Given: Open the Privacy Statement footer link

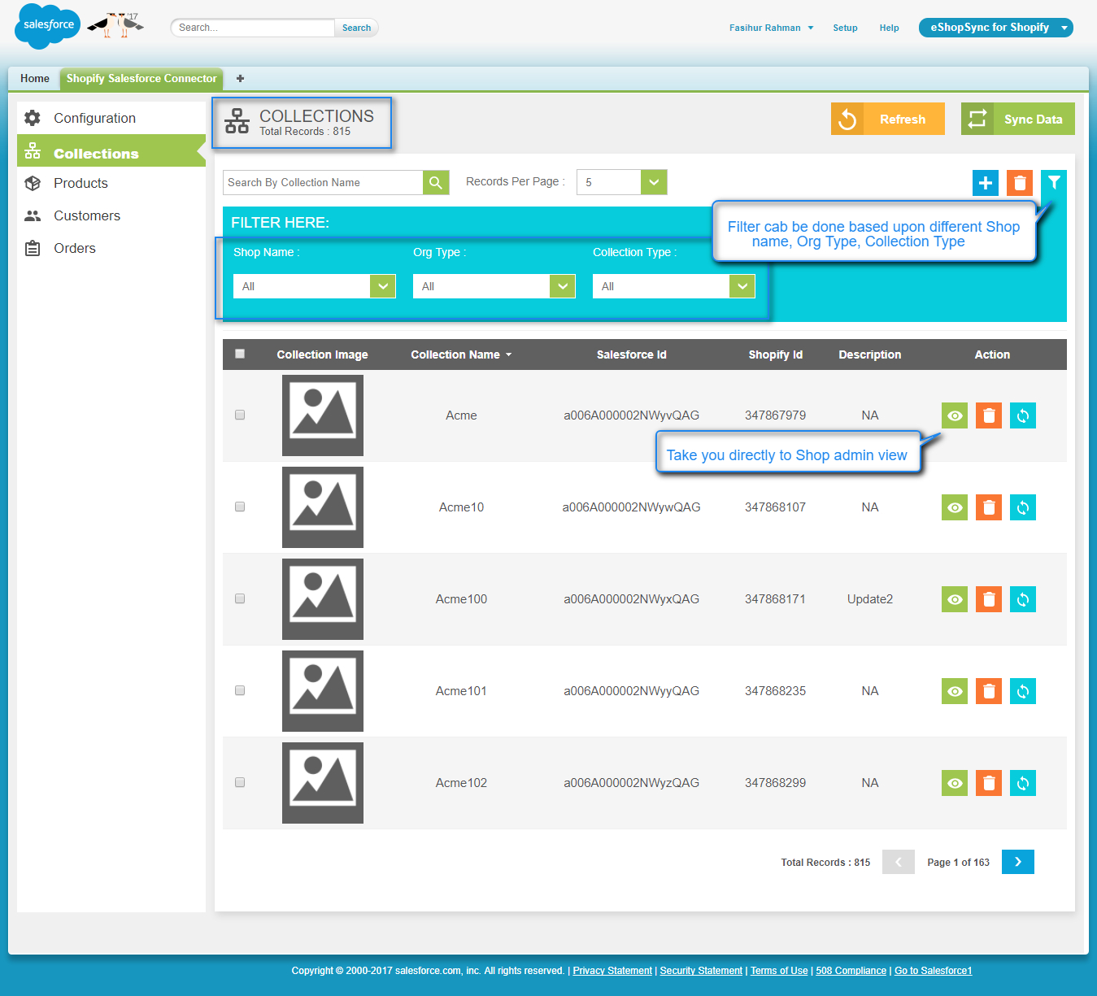Looking at the screenshot, I should coord(612,971).
